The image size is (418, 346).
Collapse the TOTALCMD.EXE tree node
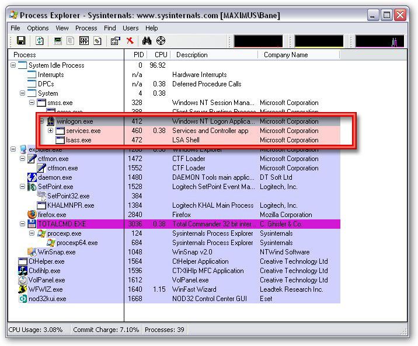tap(22, 223)
